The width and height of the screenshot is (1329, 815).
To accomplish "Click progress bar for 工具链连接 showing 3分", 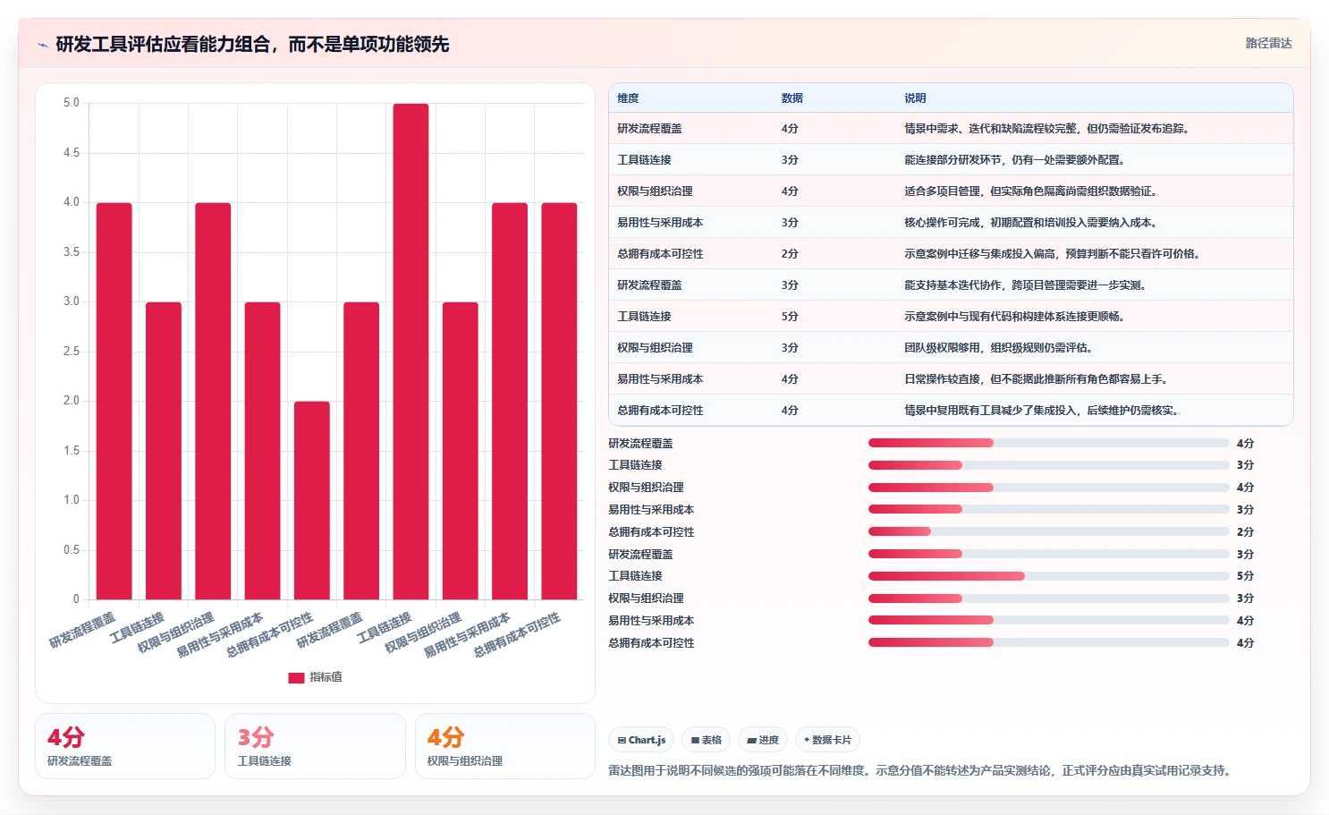I will [x=1048, y=465].
